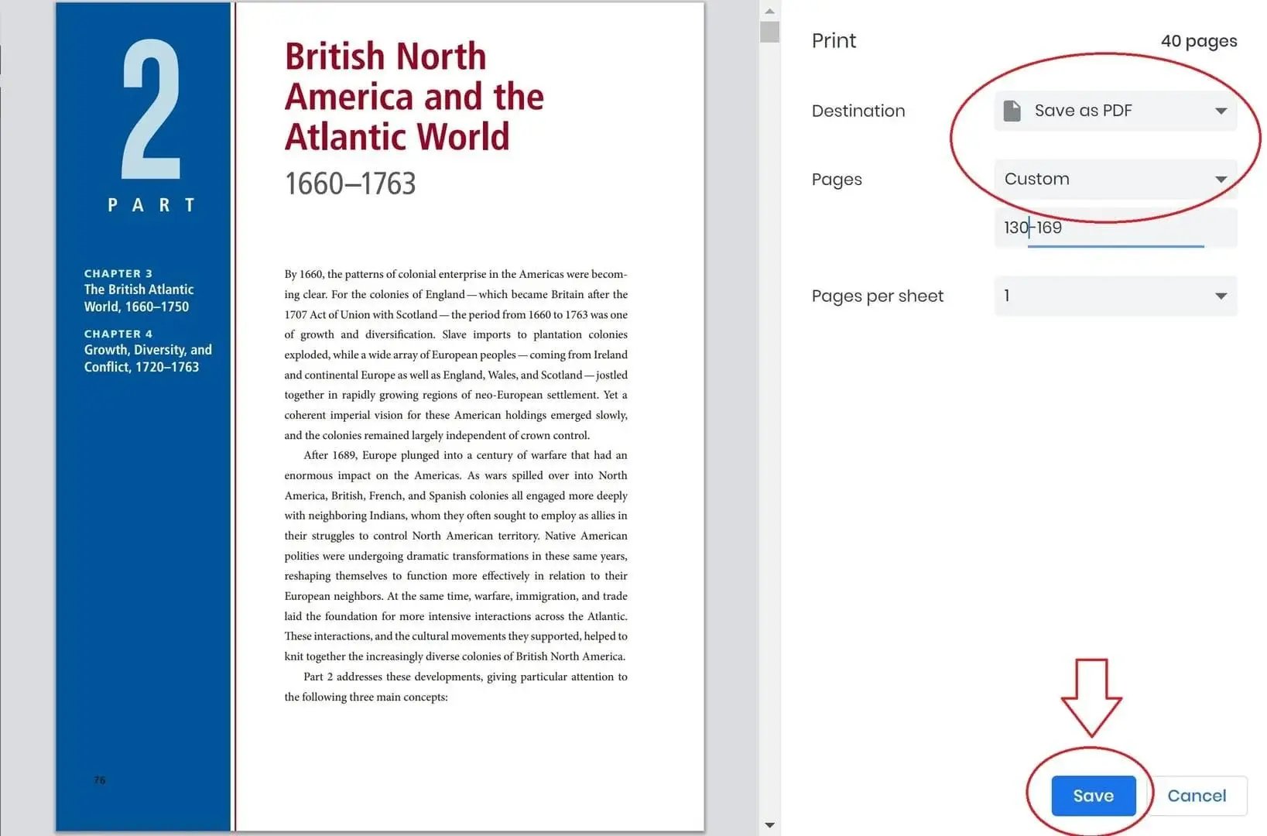Select Cancel to dismiss the print dialog

1197,795
